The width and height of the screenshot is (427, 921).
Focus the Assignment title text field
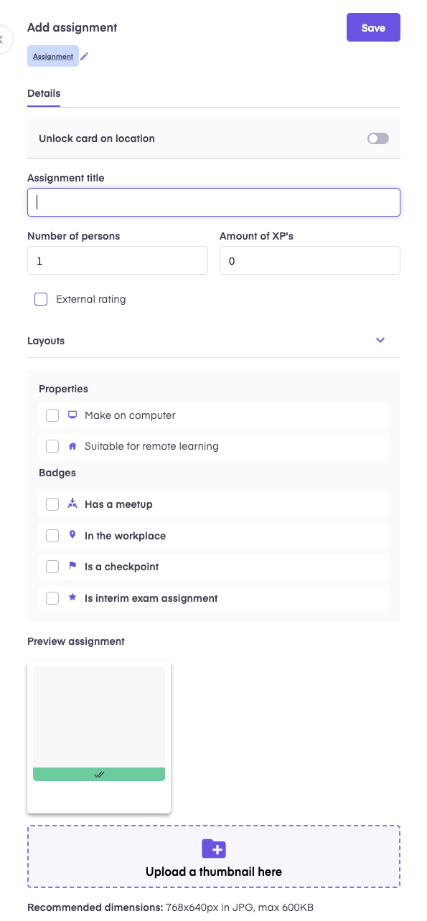coord(214,202)
